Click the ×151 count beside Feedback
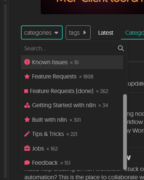The height and width of the screenshot is (180, 144). 65,163
